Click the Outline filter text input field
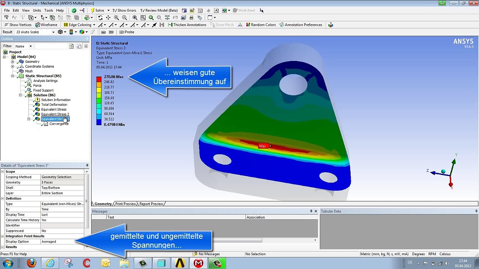The width and height of the screenshot is (479, 269). (x=51, y=46)
